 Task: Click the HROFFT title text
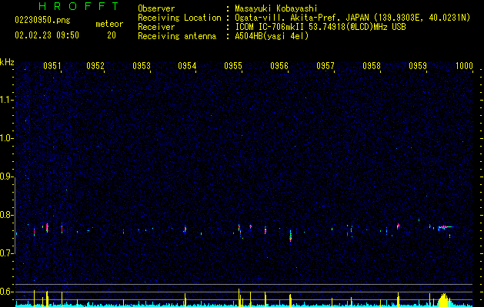click(x=78, y=6)
